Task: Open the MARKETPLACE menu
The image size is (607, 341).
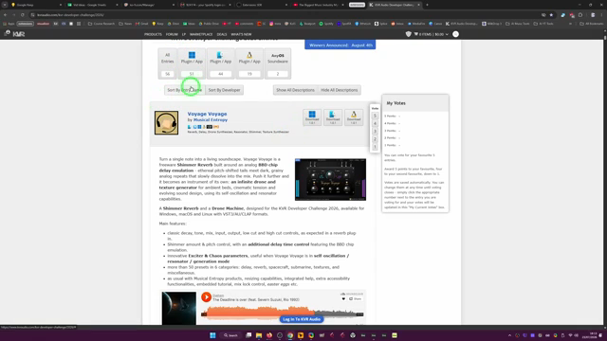Action: click(x=201, y=34)
